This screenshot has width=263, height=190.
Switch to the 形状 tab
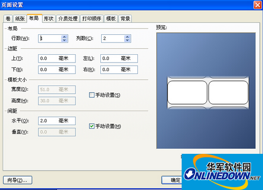pyautogui.click(x=49, y=19)
